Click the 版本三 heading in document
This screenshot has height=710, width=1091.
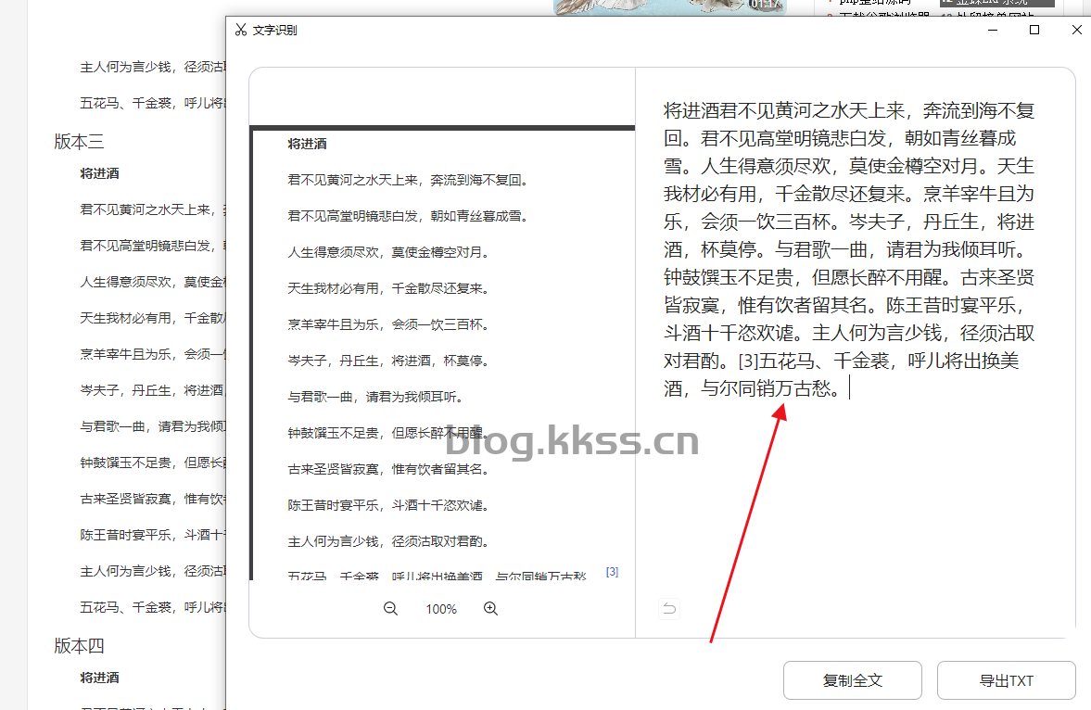coord(79,142)
